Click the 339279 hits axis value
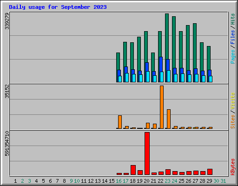The width and height of the screenshot is (238, 186). [7, 21]
